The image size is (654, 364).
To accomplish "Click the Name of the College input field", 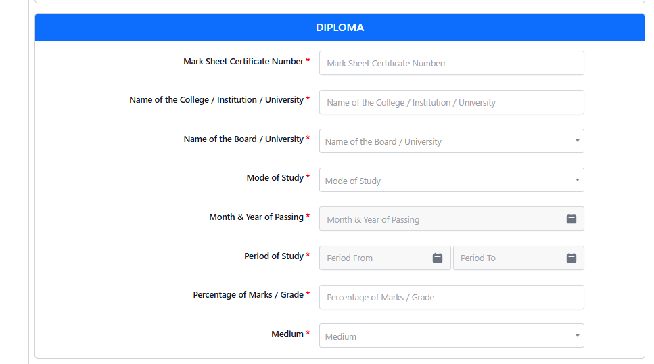I will (451, 102).
